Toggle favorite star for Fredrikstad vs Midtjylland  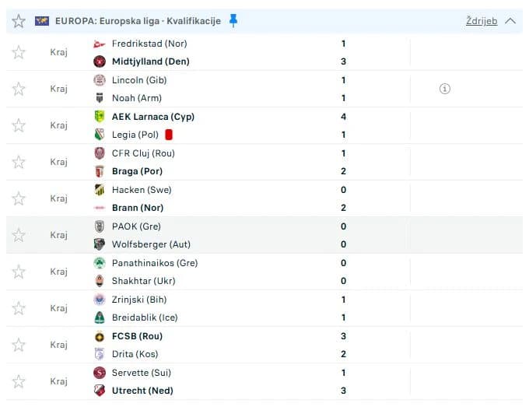pos(19,52)
